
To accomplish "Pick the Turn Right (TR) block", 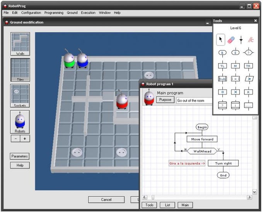I will (248, 66).
